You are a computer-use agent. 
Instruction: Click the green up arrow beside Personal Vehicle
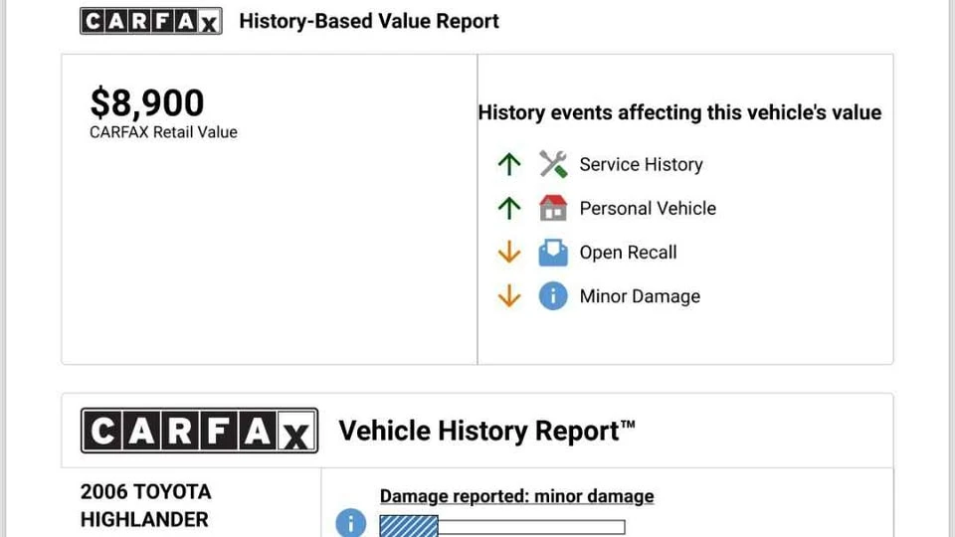(x=509, y=208)
